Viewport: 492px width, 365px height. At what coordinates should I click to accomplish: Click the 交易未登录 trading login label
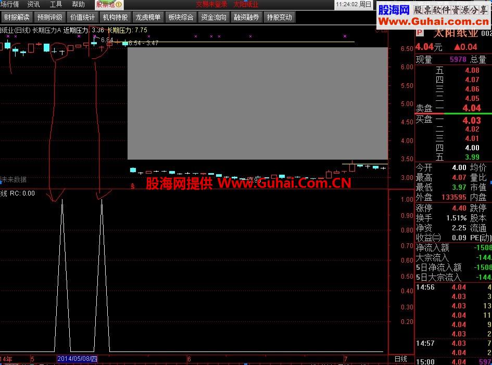211,4
